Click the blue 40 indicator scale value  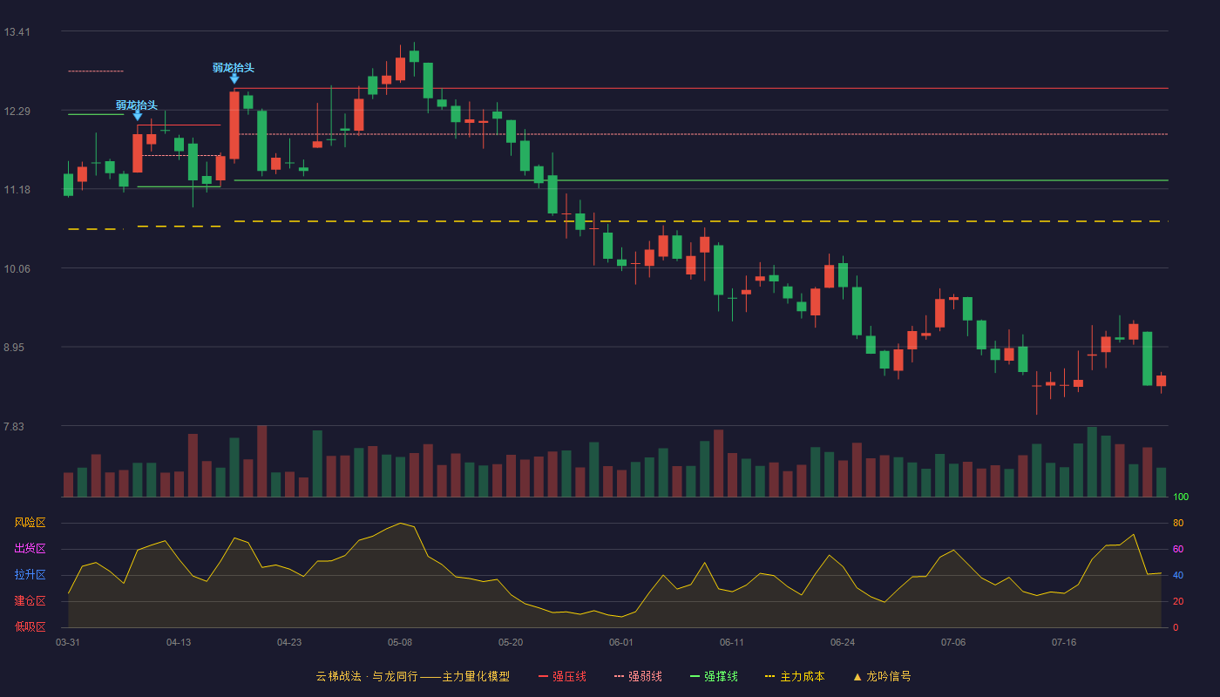(1178, 576)
